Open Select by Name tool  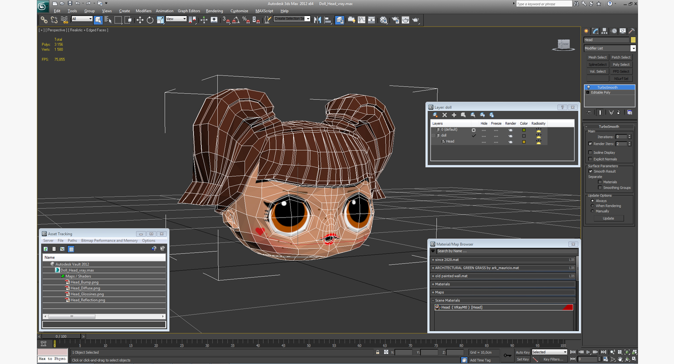(x=108, y=20)
